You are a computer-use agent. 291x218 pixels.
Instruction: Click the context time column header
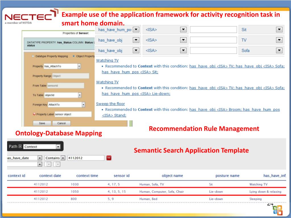click(87, 176)
